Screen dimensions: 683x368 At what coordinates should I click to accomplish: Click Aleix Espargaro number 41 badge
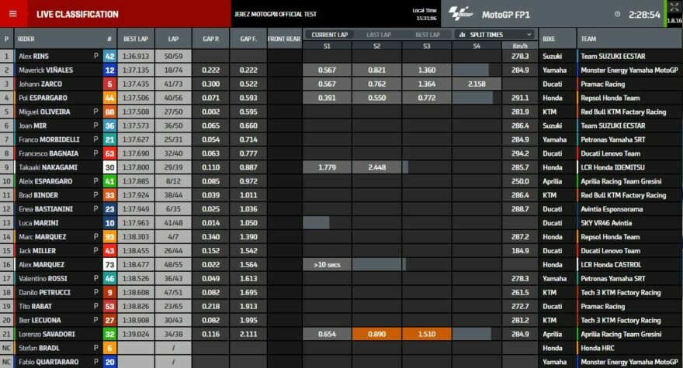tap(109, 181)
